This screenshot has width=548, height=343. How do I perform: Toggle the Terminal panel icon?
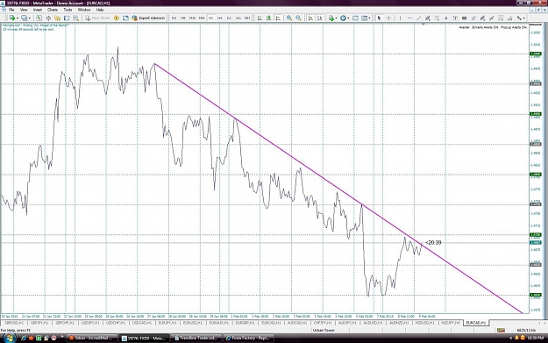(x=67, y=18)
